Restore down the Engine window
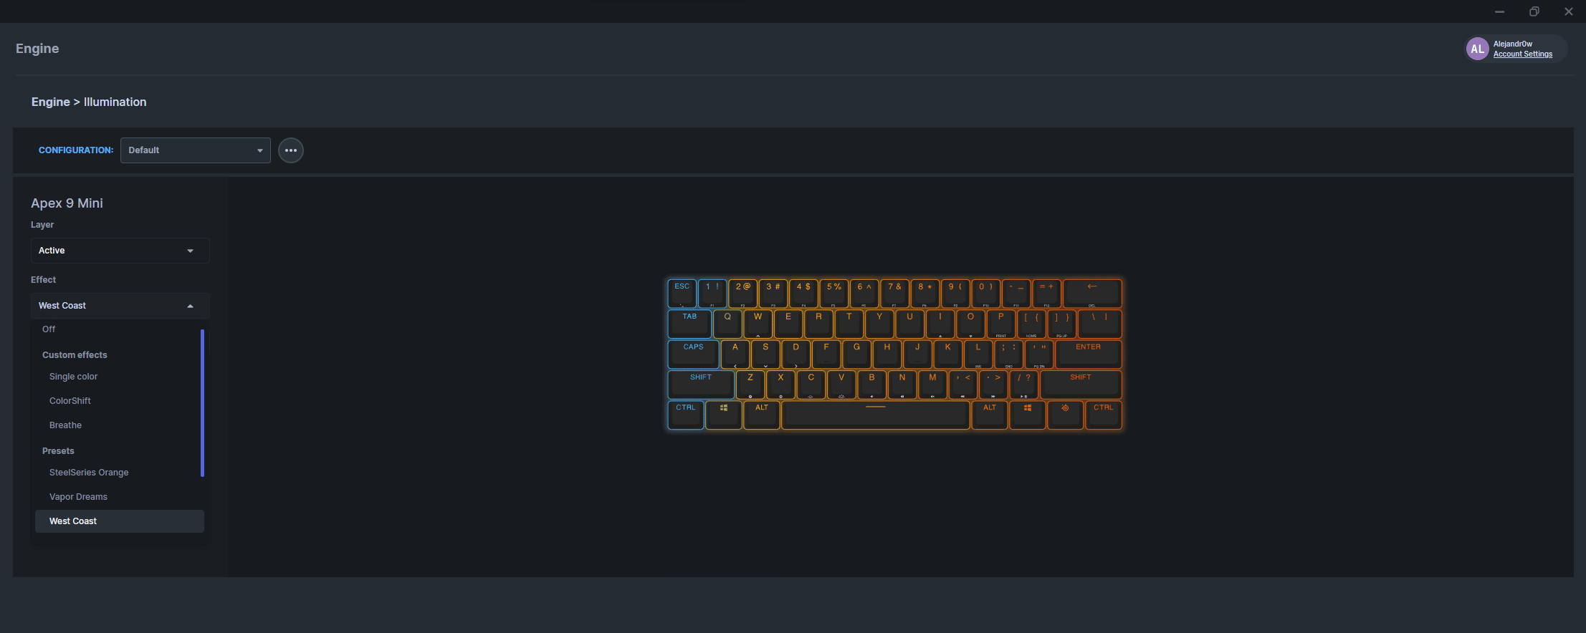Image resolution: width=1586 pixels, height=633 pixels. pyautogui.click(x=1534, y=11)
